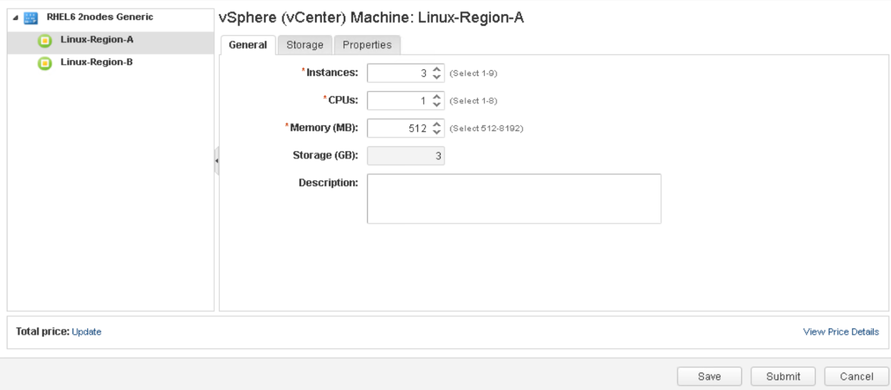Viewport: 891px width, 390px height.
Task: Click the Cancel button
Action: pos(857,376)
